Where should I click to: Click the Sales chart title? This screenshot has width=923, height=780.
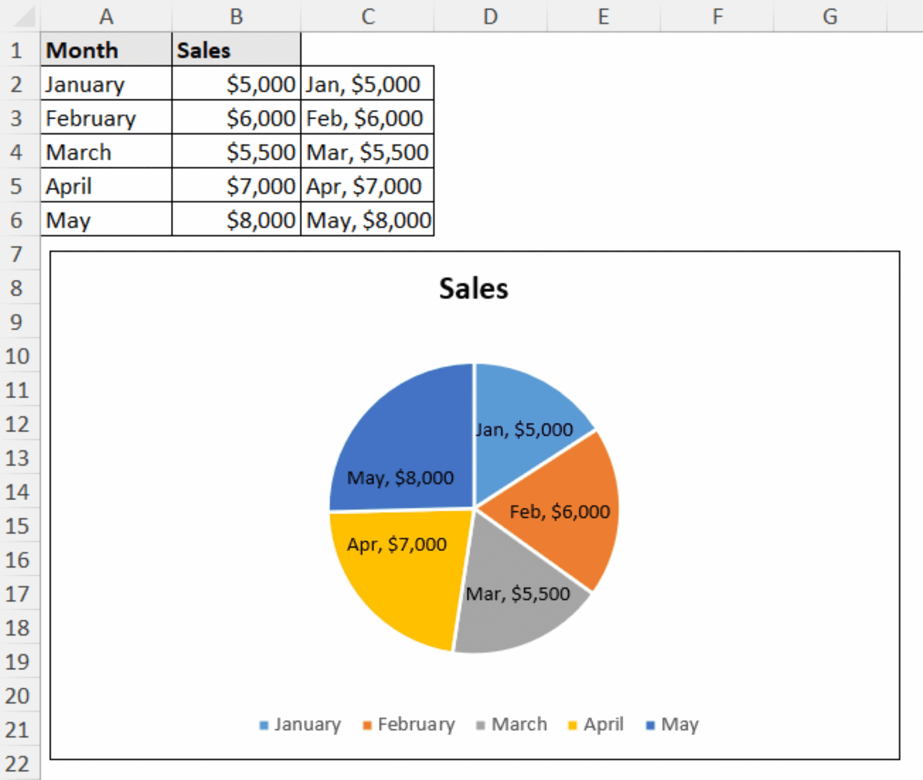[x=473, y=288]
